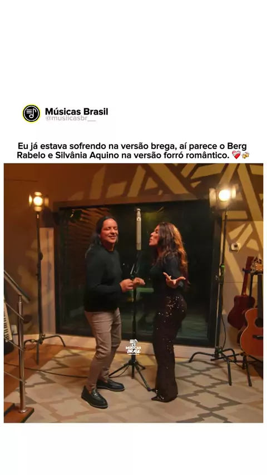Tap the Músicas Brasil account name

[76, 111]
